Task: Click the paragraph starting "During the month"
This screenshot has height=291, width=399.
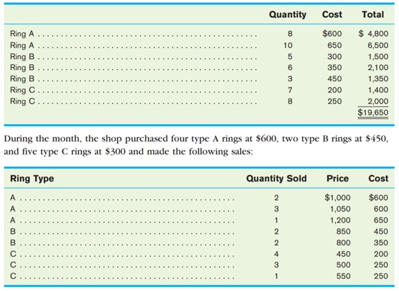Action: [199, 146]
